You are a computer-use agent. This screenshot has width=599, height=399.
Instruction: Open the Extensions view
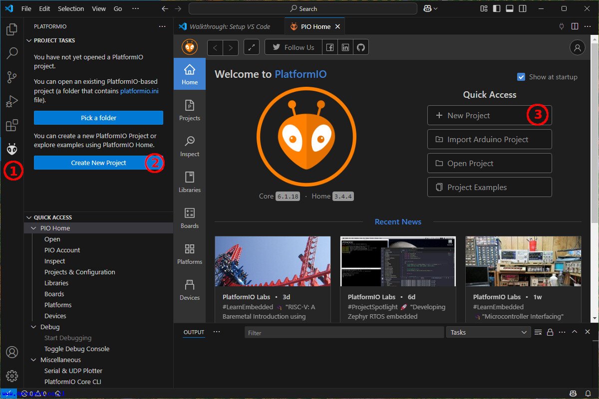pos(12,125)
